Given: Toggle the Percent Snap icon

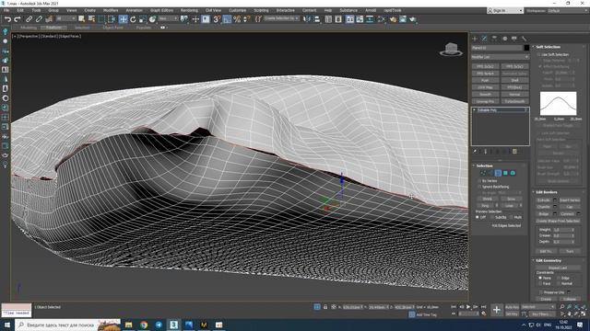Looking at the screenshot, I should (x=237, y=19).
